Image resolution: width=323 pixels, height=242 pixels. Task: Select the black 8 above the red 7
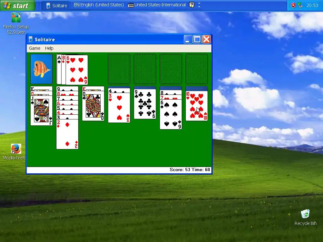tap(171, 92)
